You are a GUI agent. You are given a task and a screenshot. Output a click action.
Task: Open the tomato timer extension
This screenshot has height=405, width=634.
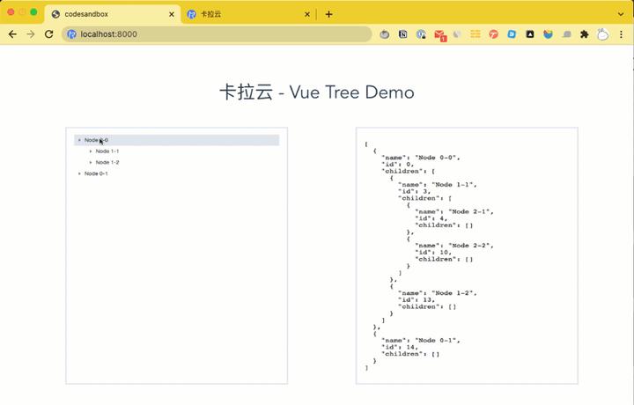point(385,34)
